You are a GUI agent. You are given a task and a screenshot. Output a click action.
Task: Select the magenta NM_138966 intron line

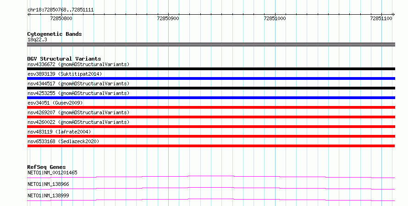click(x=211, y=189)
